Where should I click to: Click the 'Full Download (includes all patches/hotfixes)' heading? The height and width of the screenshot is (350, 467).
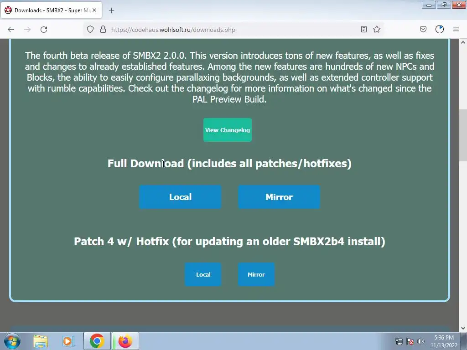[229, 164]
